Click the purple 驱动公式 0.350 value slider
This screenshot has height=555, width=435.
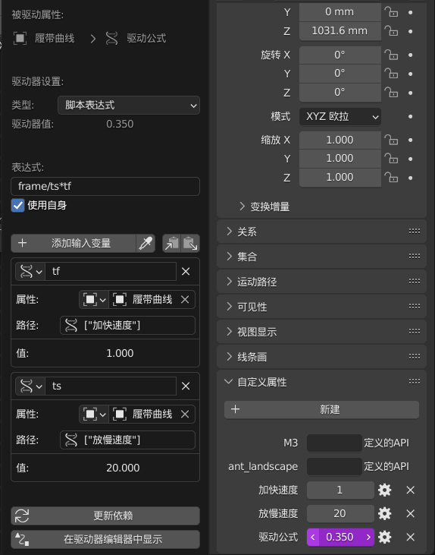click(x=340, y=537)
